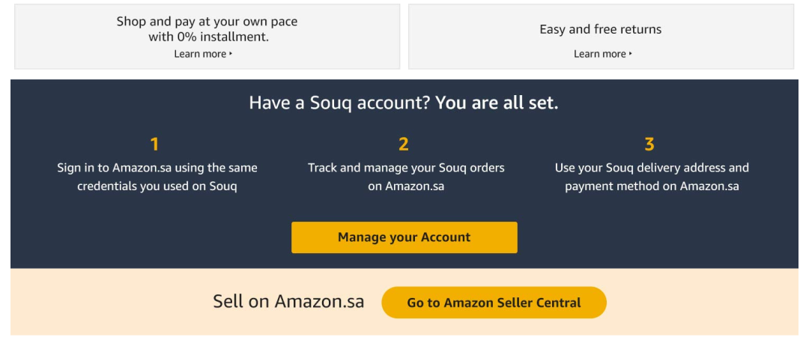
Task: Click 'credentials you used on Souq' line
Action: pos(157,186)
